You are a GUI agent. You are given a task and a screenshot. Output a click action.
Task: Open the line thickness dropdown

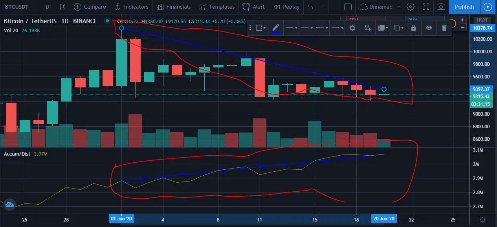291,28
